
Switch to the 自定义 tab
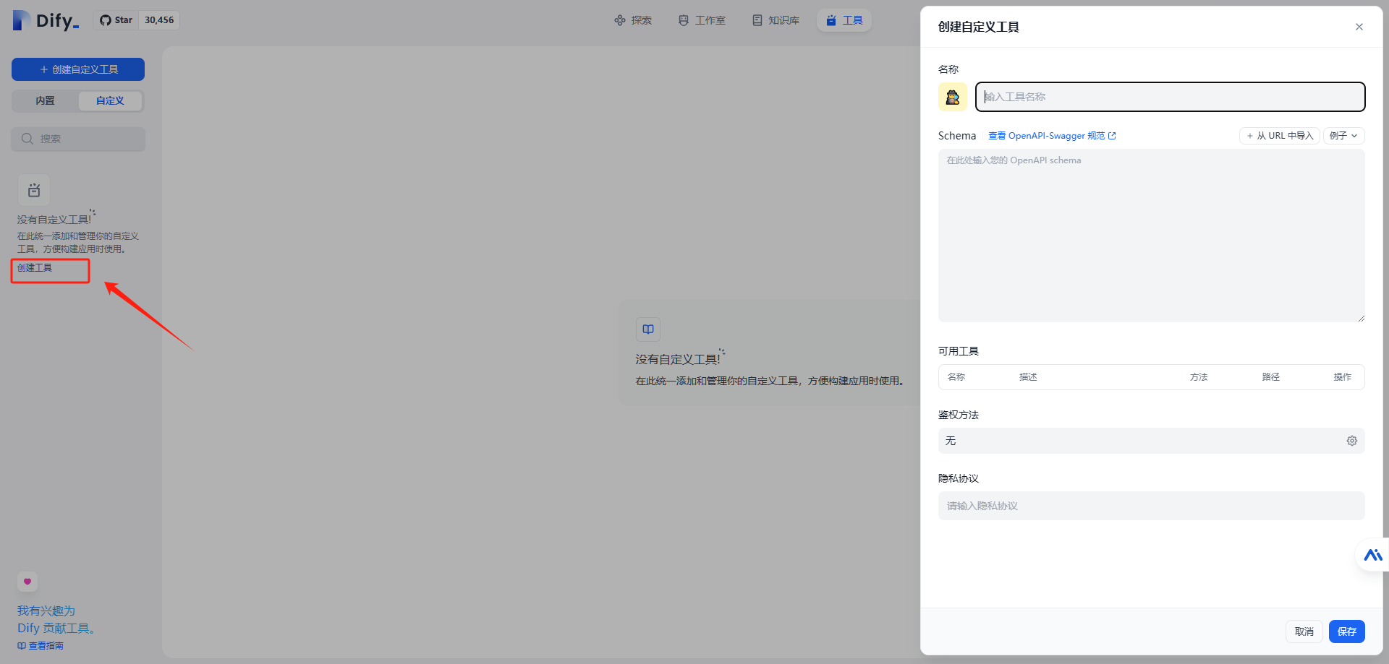pyautogui.click(x=110, y=101)
